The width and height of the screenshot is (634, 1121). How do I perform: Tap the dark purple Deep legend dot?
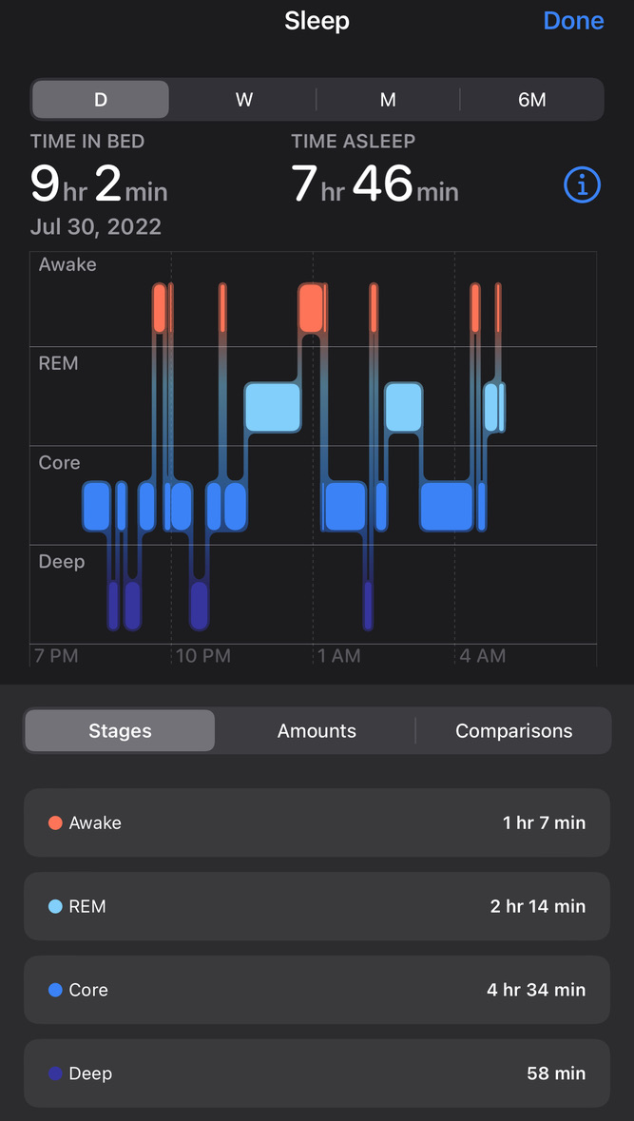pos(55,1073)
